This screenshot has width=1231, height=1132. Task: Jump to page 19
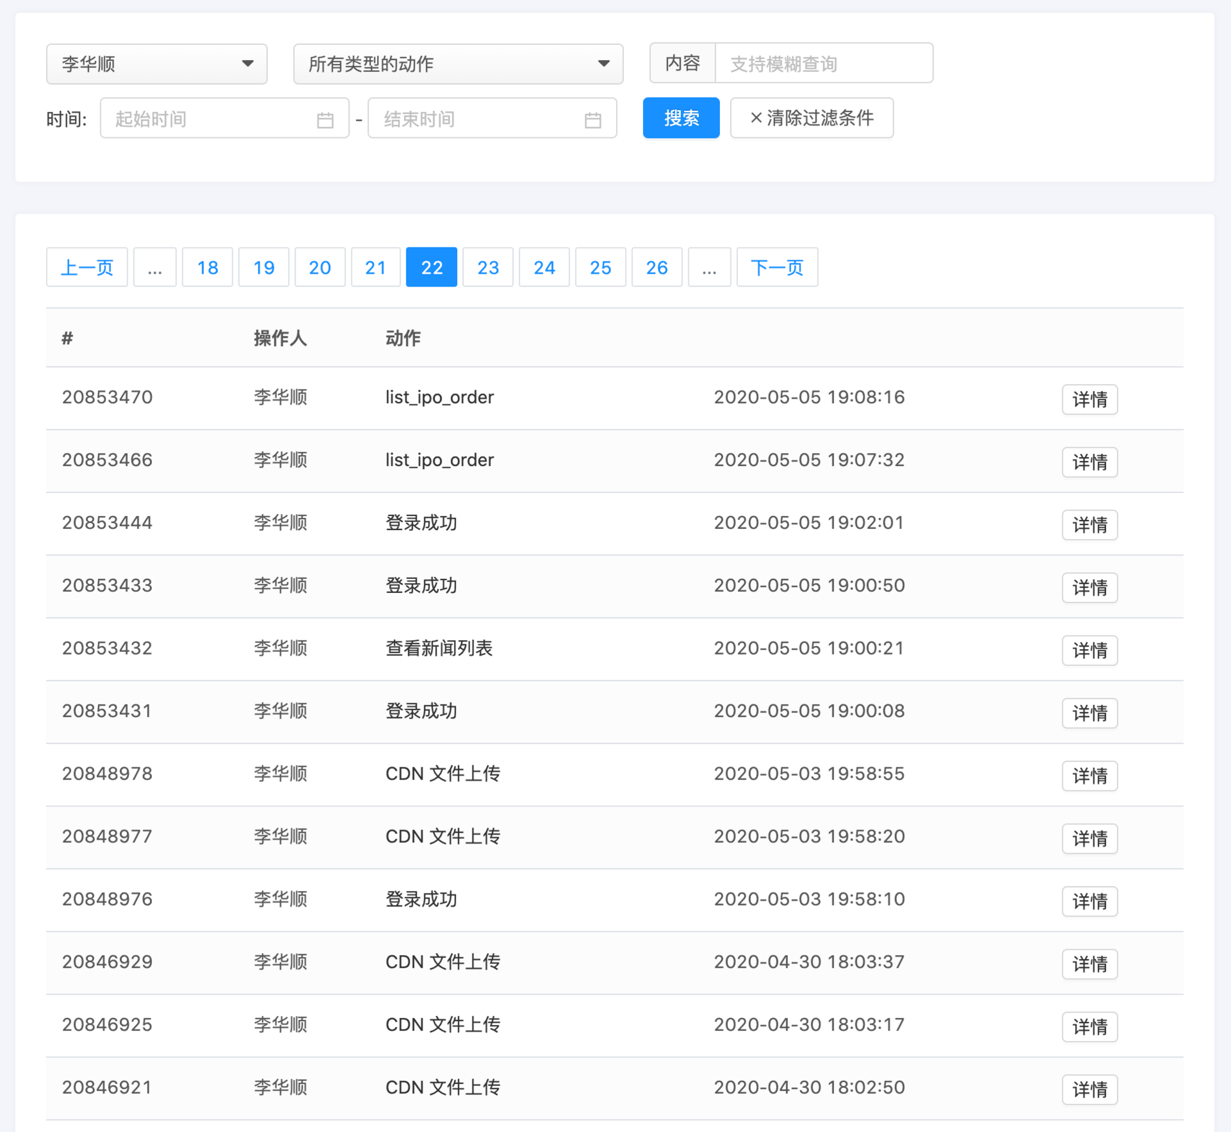(264, 267)
